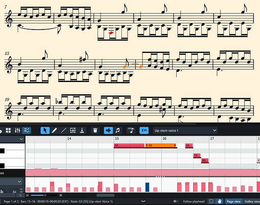
Task: Switch to Page view
Action: click(x=233, y=201)
